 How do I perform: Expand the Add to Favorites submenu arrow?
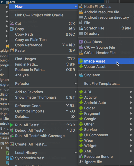[75, 92]
